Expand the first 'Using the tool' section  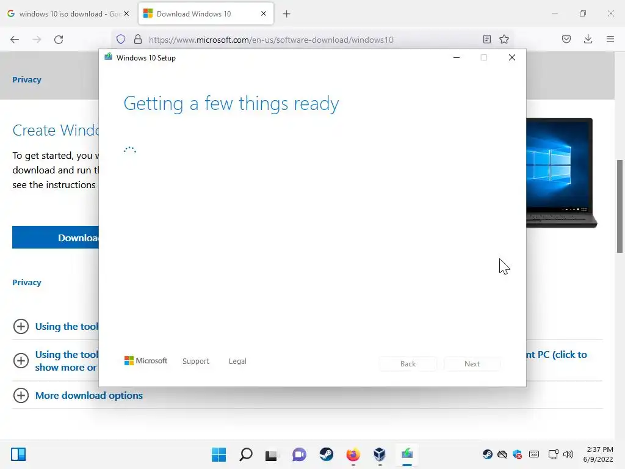56,326
